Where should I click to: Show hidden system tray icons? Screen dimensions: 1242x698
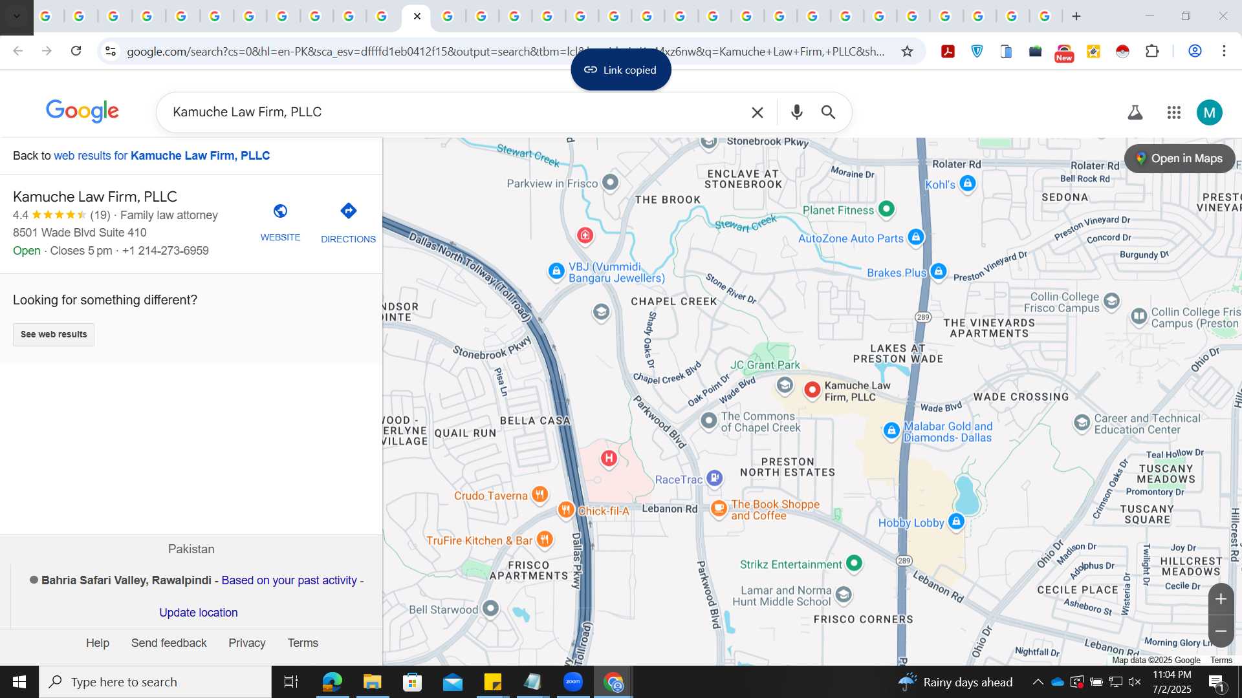point(1037,682)
